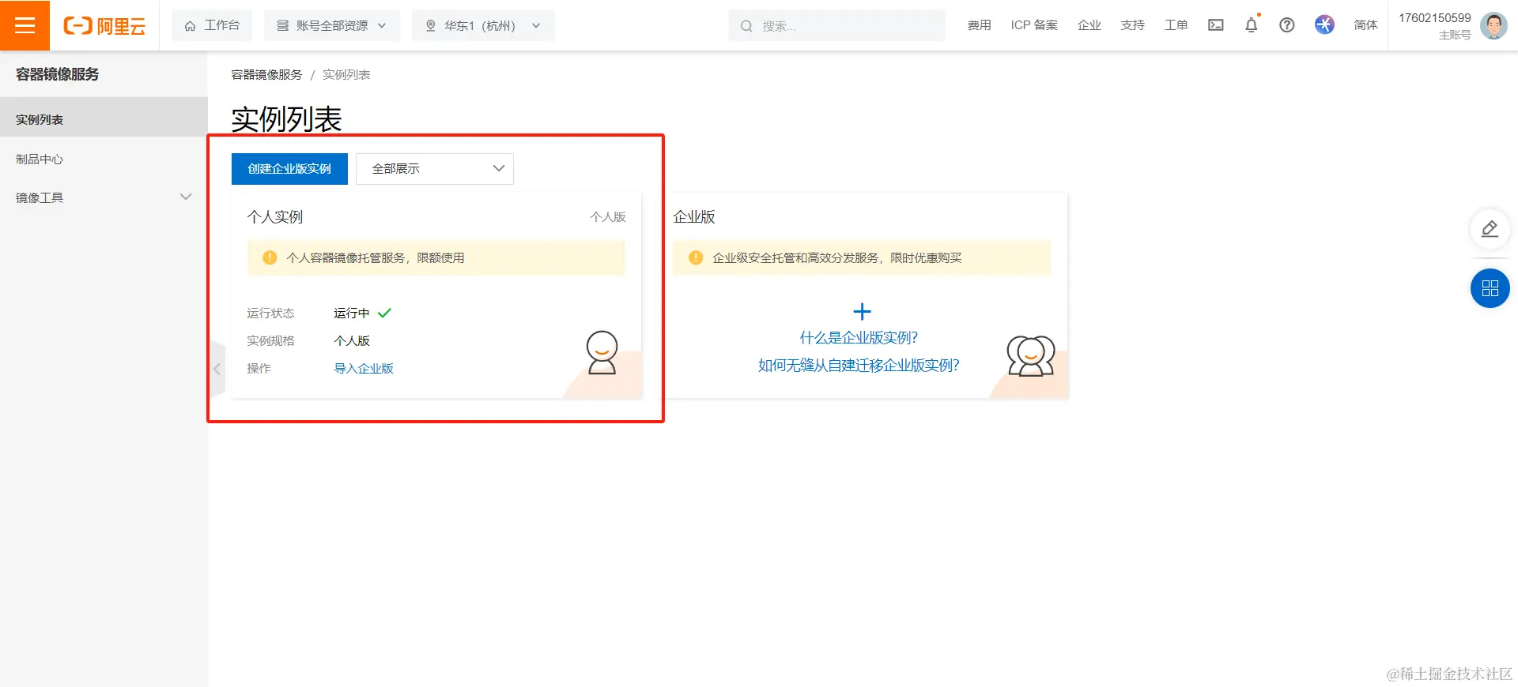Screen dimensions: 1518x687
Task: Open the 账号全部资源 dropdown
Action: click(x=332, y=25)
